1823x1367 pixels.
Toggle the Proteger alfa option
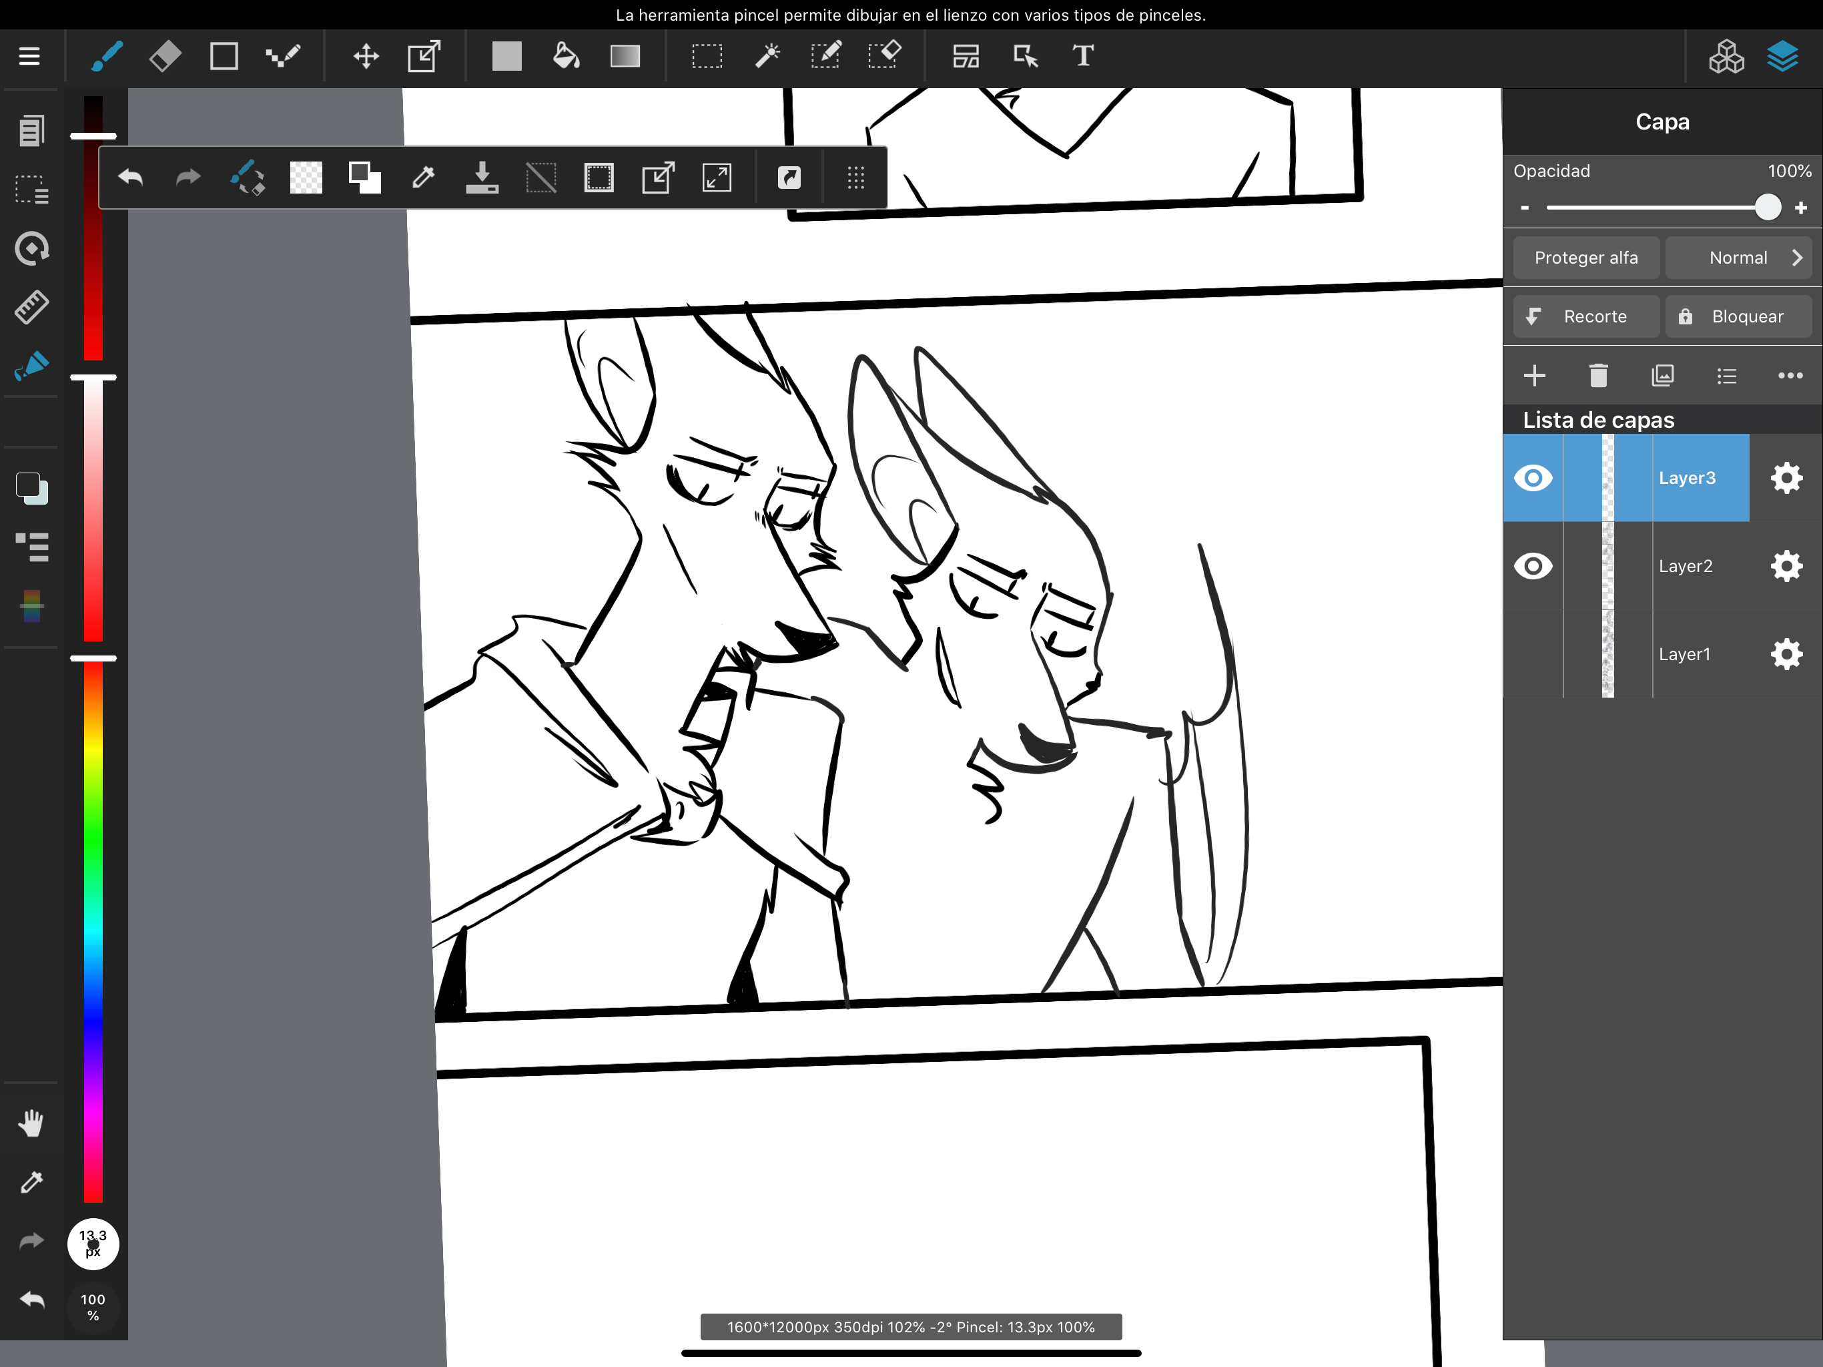pyautogui.click(x=1585, y=258)
